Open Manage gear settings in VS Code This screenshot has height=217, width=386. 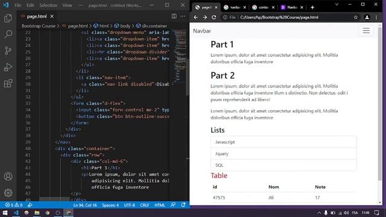8,193
